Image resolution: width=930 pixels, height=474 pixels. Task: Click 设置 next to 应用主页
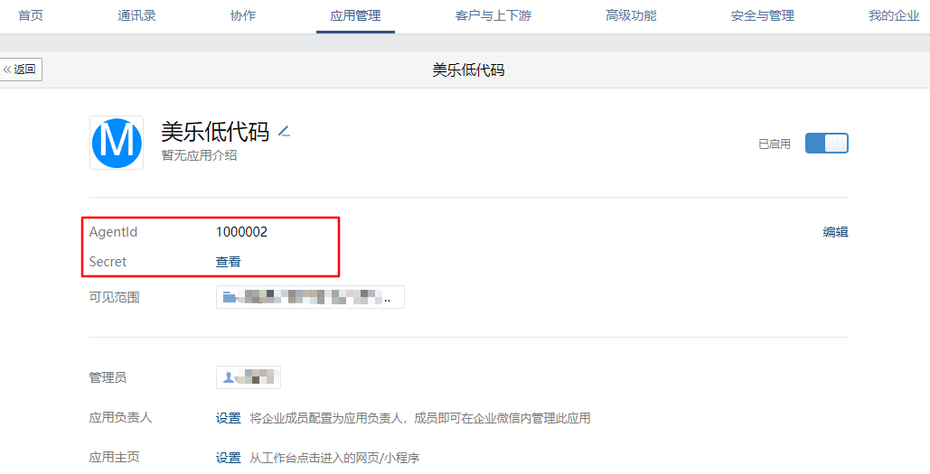[x=228, y=458]
